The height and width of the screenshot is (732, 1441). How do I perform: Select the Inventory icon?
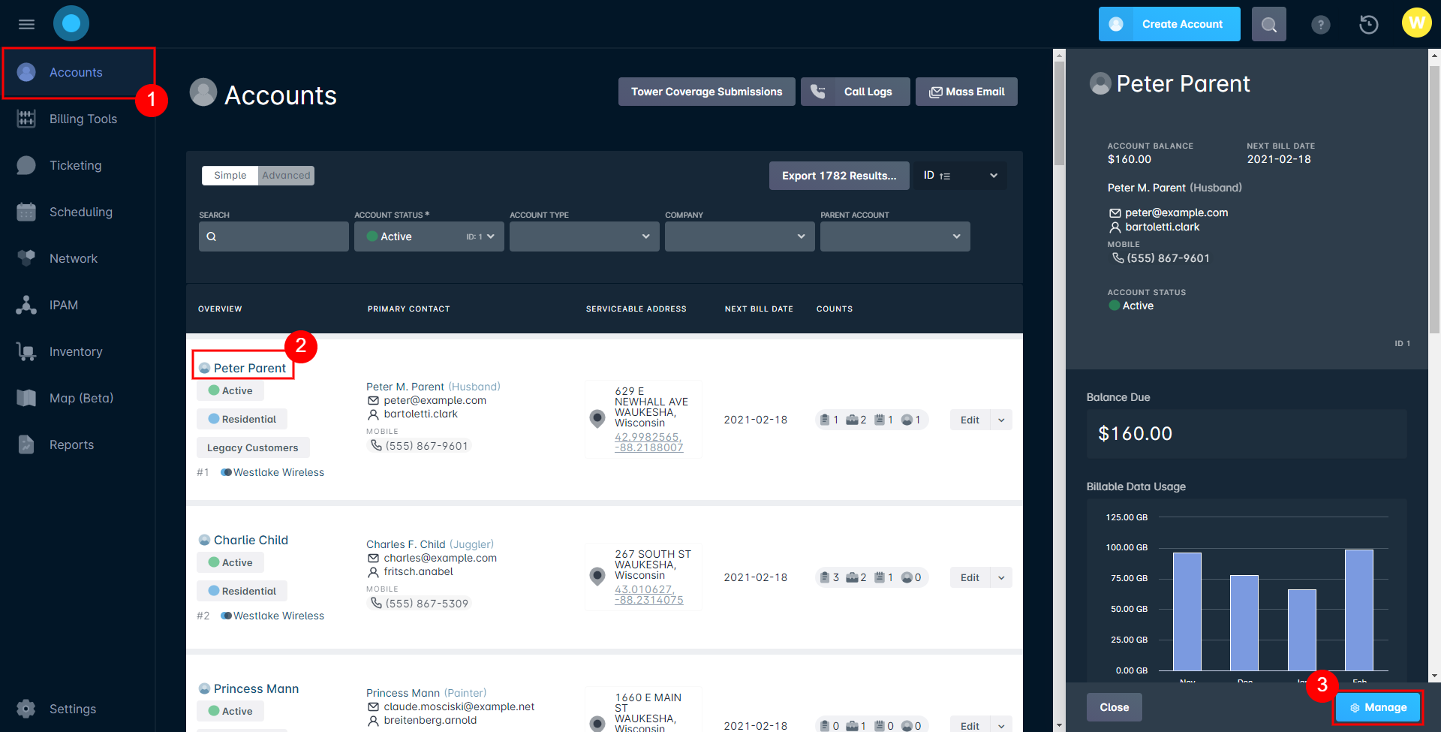26,351
